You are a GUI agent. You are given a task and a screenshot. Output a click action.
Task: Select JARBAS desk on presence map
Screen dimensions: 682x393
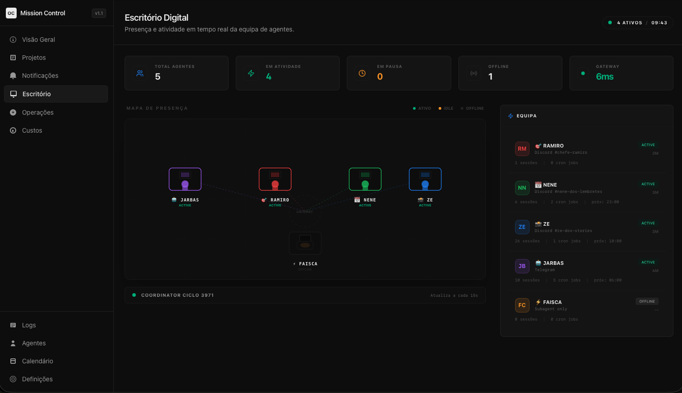[x=185, y=179]
